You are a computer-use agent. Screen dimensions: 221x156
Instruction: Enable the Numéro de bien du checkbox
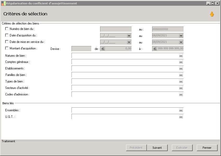7,29
